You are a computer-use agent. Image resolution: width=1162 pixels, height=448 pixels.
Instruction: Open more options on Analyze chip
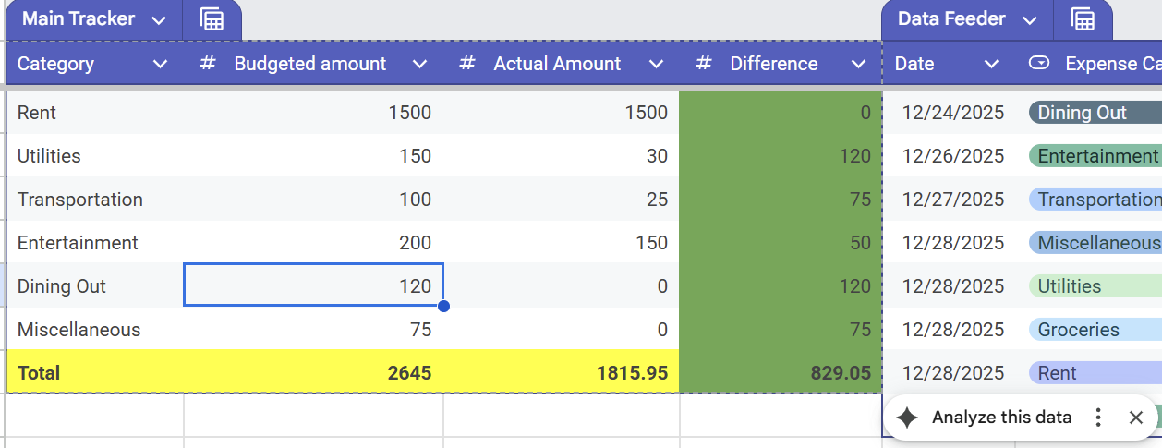(1098, 418)
